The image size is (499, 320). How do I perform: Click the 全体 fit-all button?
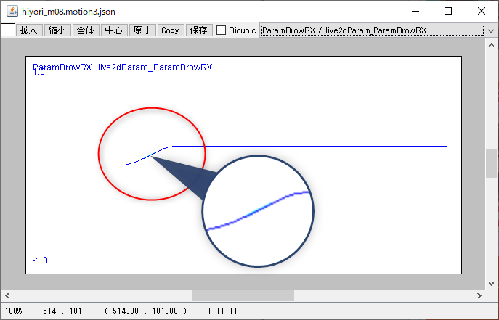(85, 30)
